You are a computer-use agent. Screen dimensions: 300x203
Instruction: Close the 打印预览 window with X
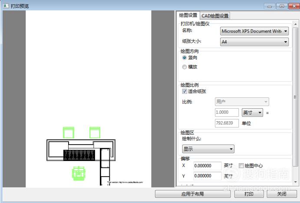[294, 6]
